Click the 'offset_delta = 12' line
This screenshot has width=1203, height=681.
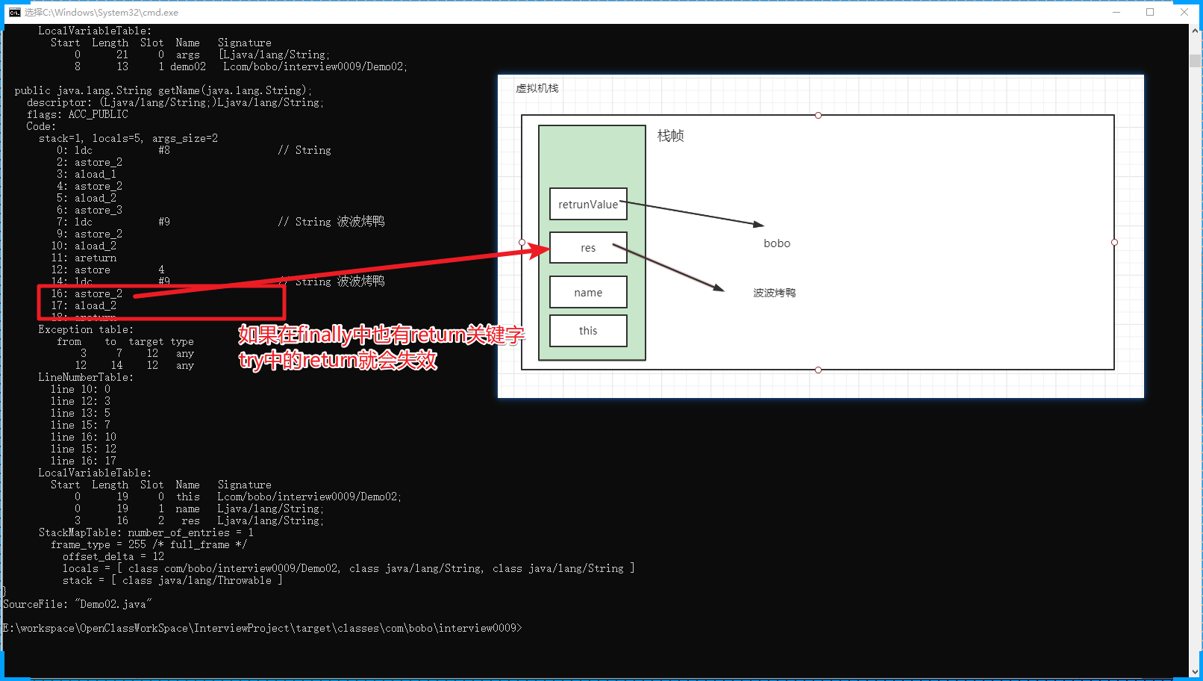point(113,556)
